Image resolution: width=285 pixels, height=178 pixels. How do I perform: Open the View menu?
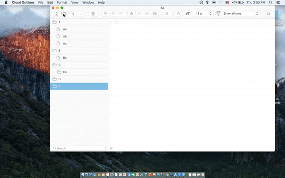coord(75,2)
